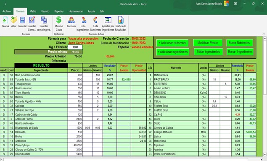Click price 465000 of Carophyl rojo
Image resolution: width=267 pixels, height=161 pixels.
pos(75,145)
